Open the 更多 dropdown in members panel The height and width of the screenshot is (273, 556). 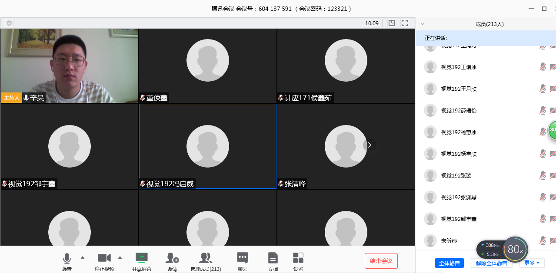(x=531, y=263)
